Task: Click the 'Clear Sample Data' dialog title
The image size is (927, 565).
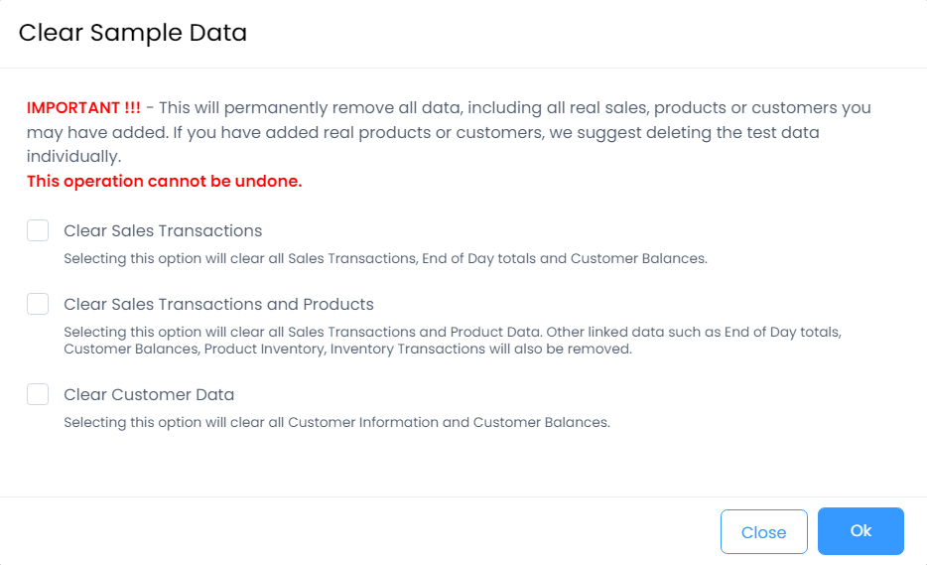Action: [x=133, y=33]
